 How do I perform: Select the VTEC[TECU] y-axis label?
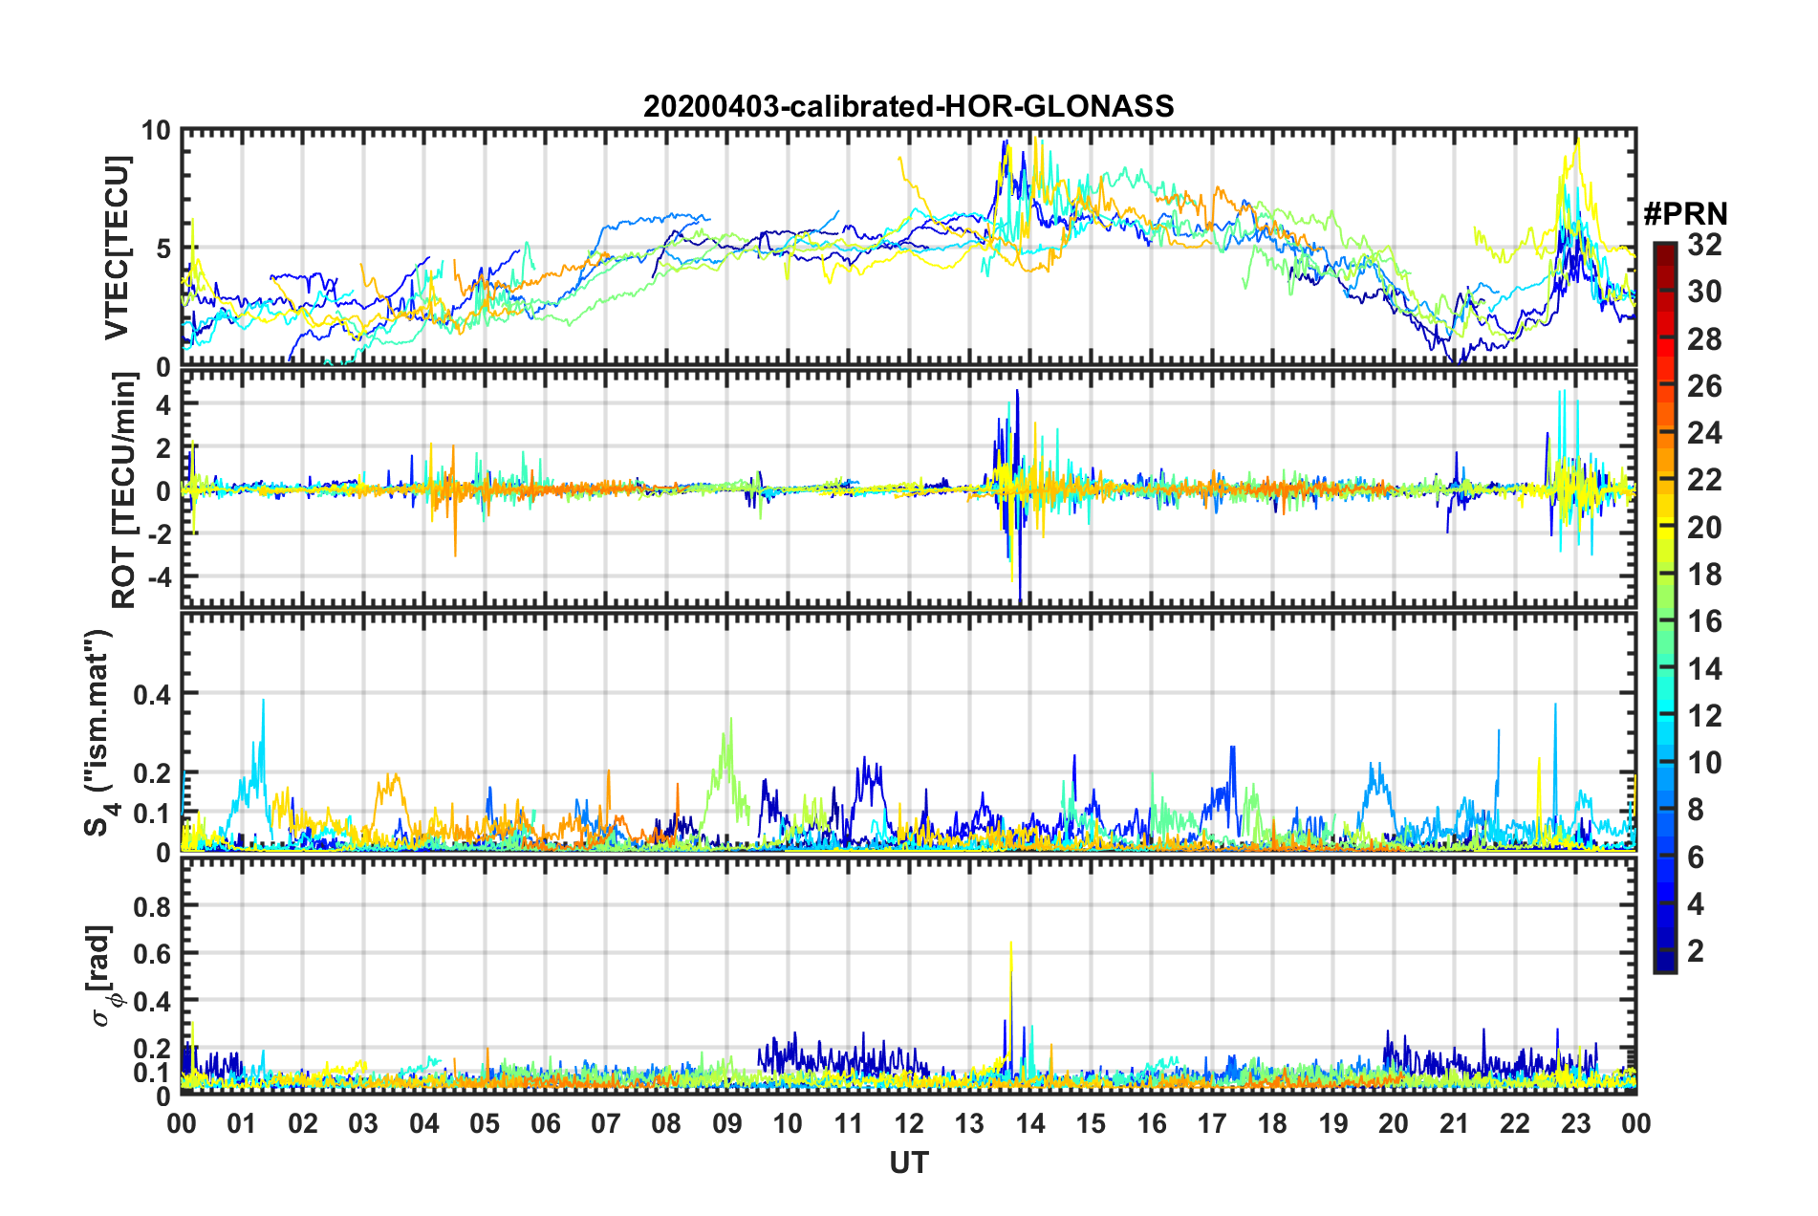pos(117,248)
